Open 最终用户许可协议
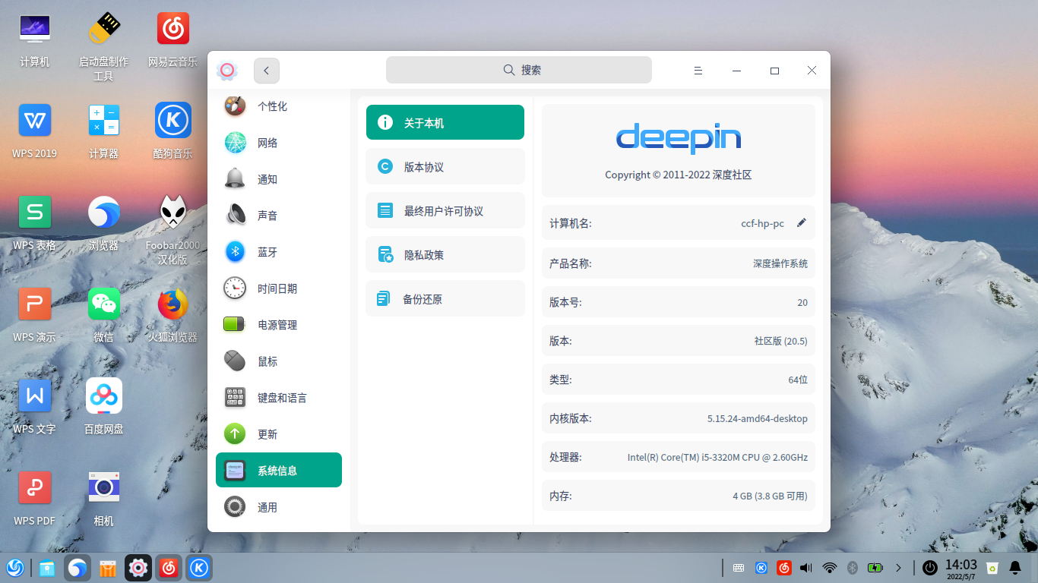1038x583 pixels. (x=445, y=210)
